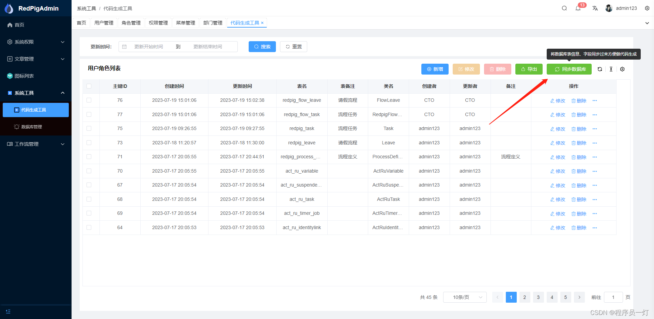Collapse the 系统工具 sidebar menu

click(36, 93)
